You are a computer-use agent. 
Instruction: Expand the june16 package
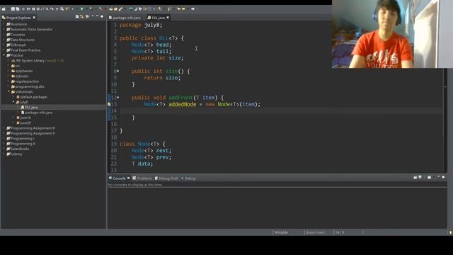point(13,118)
